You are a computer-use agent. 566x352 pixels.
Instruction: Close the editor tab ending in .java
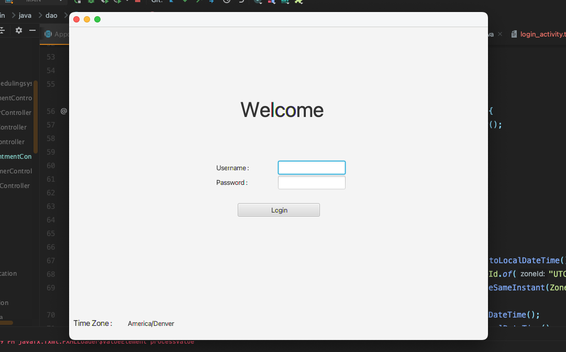(x=500, y=34)
